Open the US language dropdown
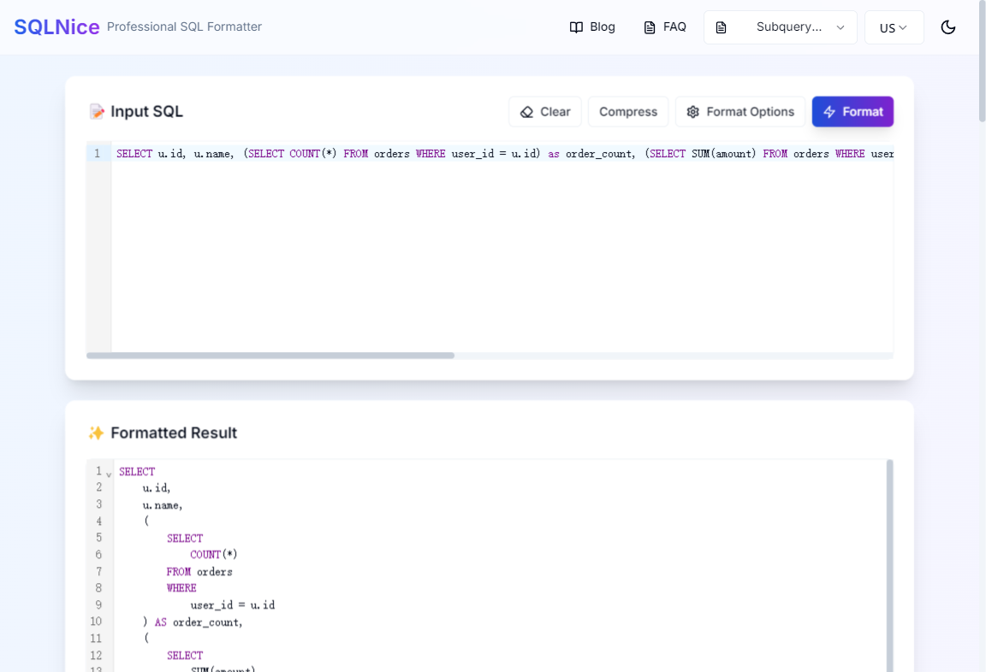 click(894, 27)
